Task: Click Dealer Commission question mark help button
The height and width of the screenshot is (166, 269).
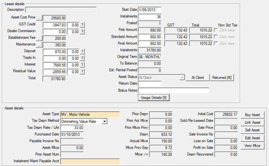Action: (82, 32)
